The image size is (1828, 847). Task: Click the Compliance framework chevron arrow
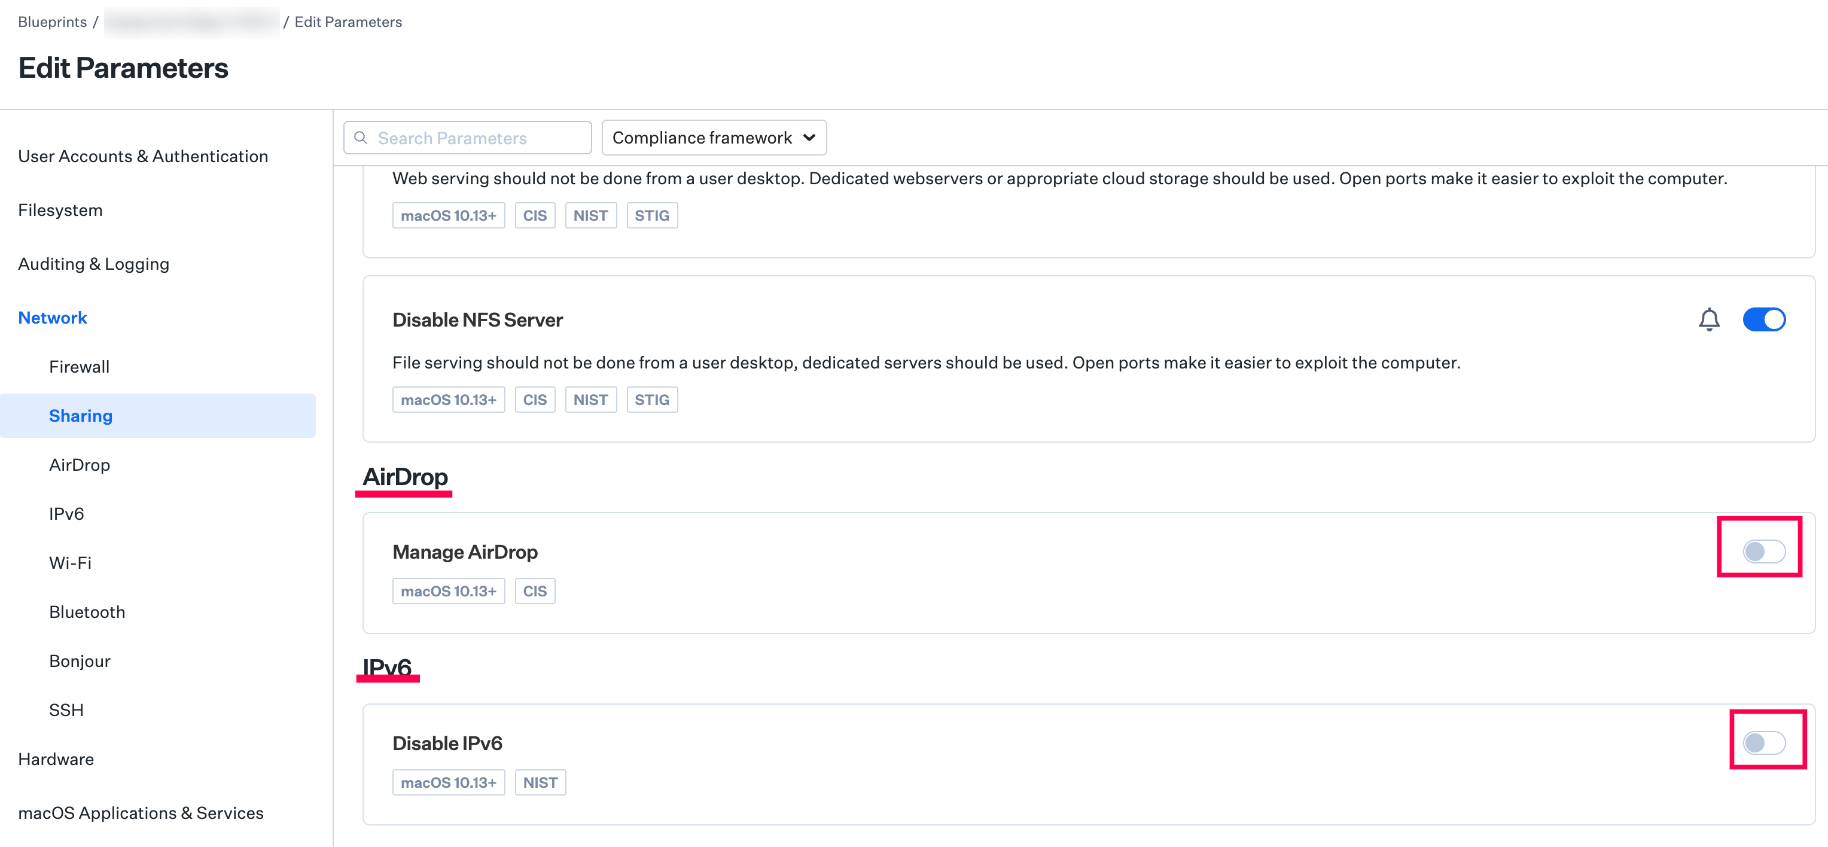coord(809,138)
